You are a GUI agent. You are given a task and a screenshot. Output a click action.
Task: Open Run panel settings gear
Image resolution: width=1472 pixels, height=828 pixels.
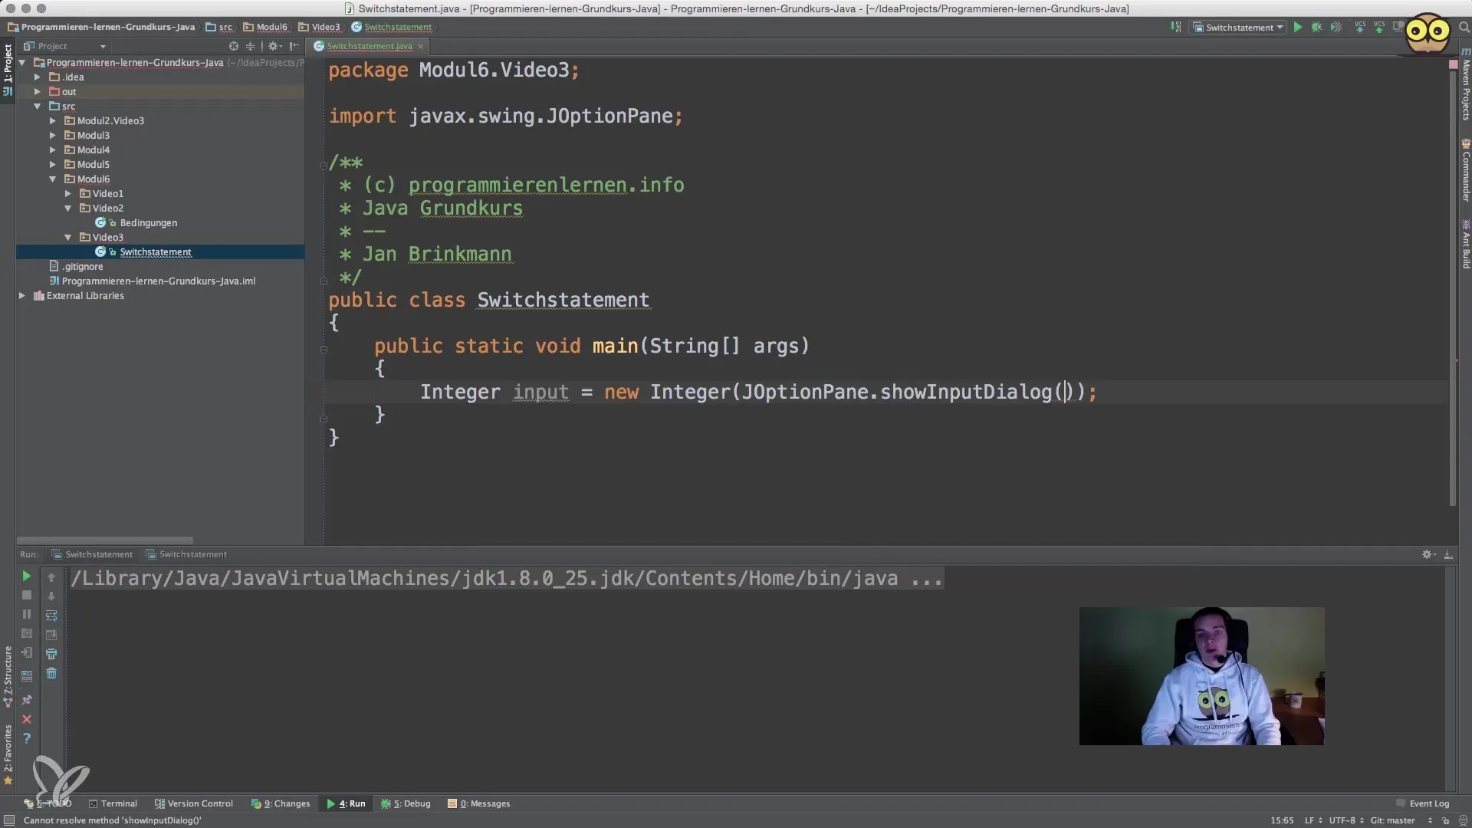1428,554
